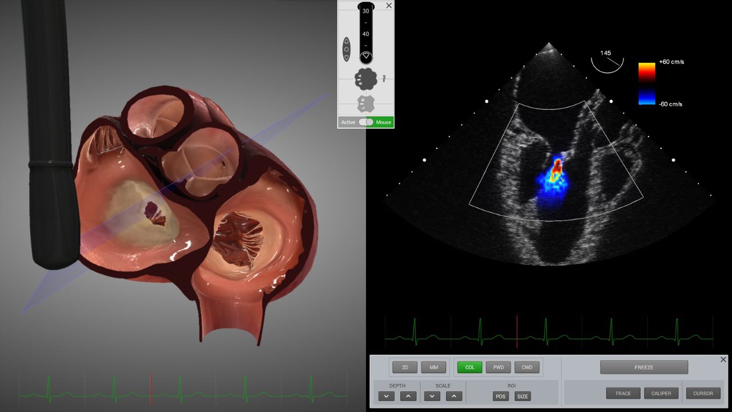
Task: Click the red ECG timeline marker
Action: click(x=517, y=332)
